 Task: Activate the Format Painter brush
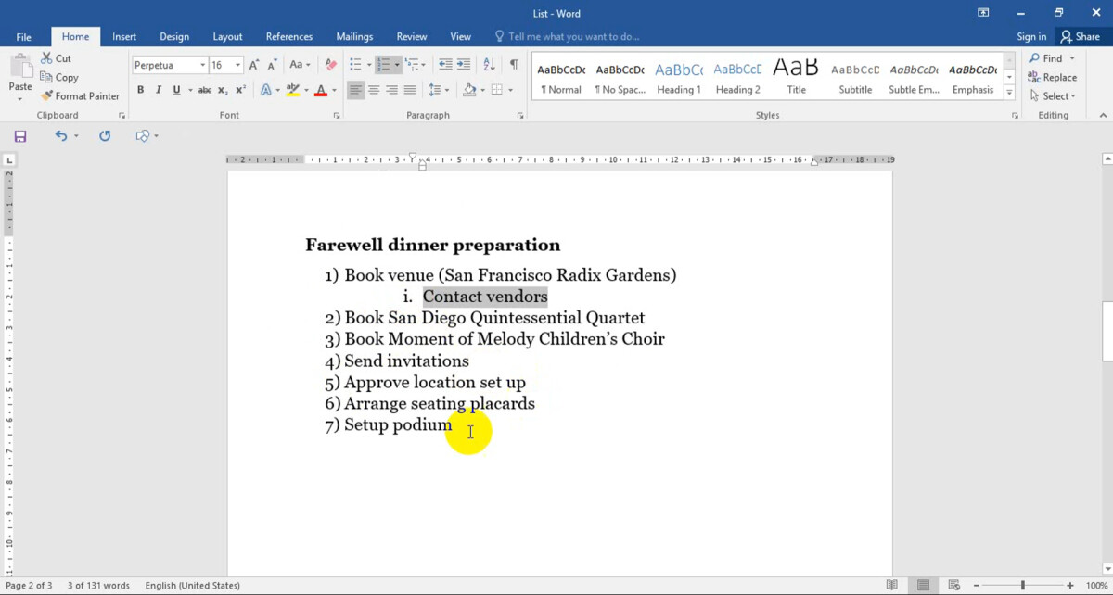80,95
